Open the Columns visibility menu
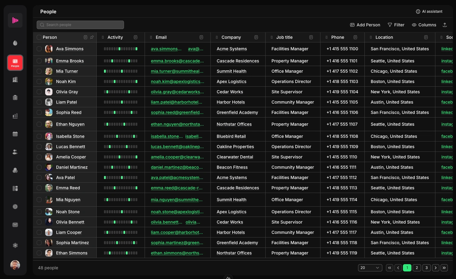 (424, 25)
